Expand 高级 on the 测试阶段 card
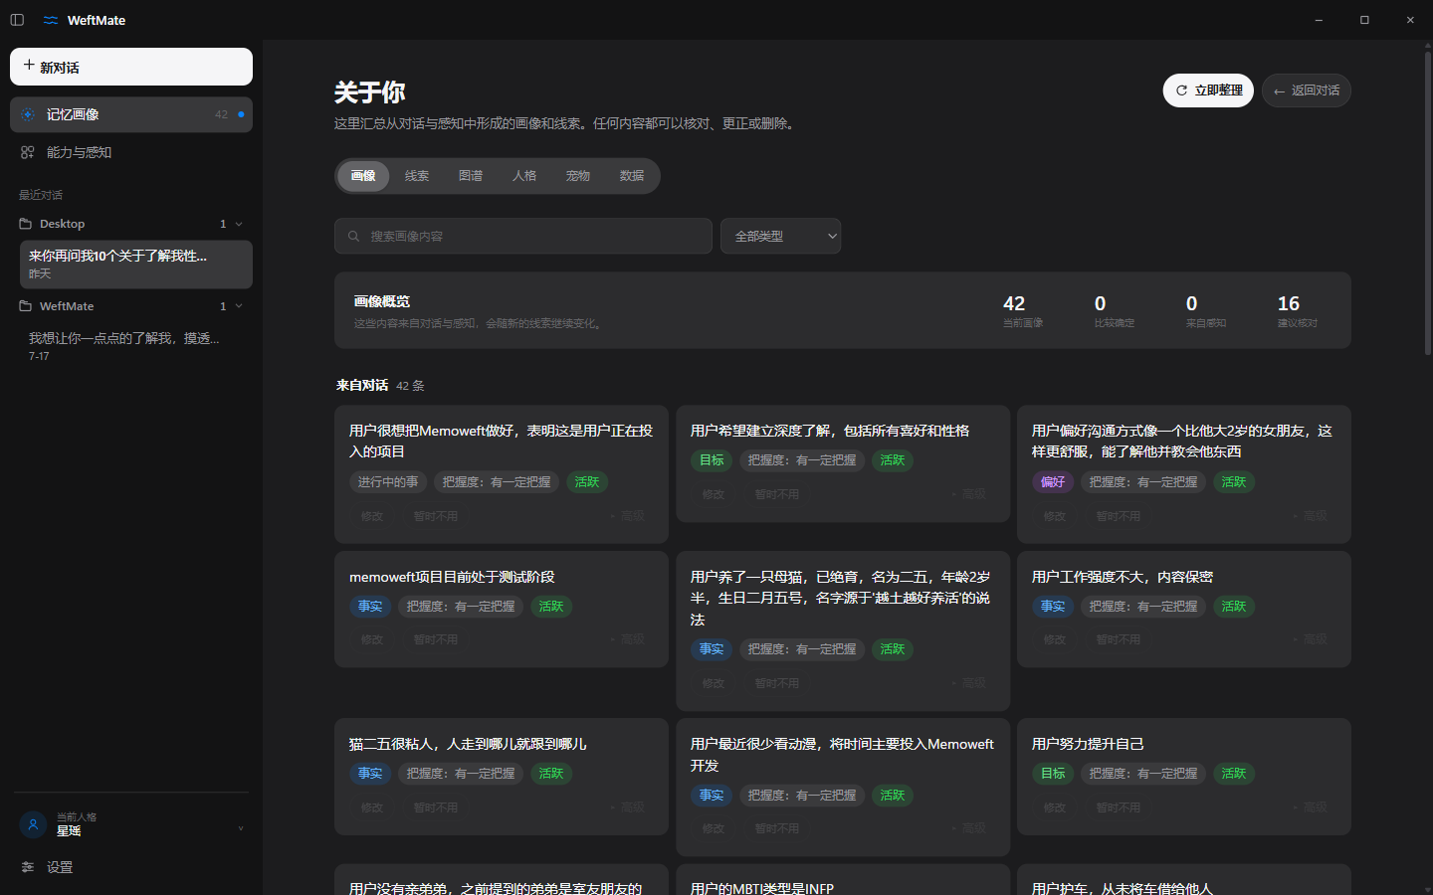The image size is (1433, 895). point(628,639)
